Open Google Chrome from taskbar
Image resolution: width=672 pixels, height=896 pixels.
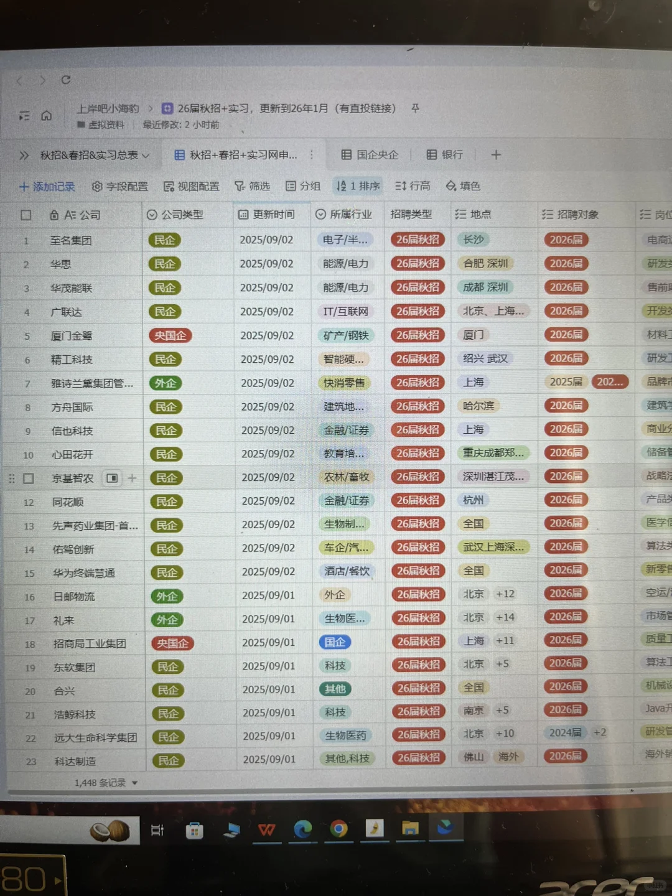pos(339,828)
